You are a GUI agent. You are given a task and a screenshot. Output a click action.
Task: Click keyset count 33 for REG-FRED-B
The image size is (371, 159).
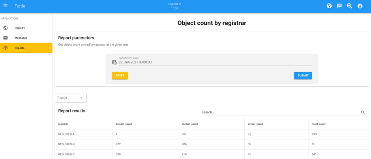249,144
